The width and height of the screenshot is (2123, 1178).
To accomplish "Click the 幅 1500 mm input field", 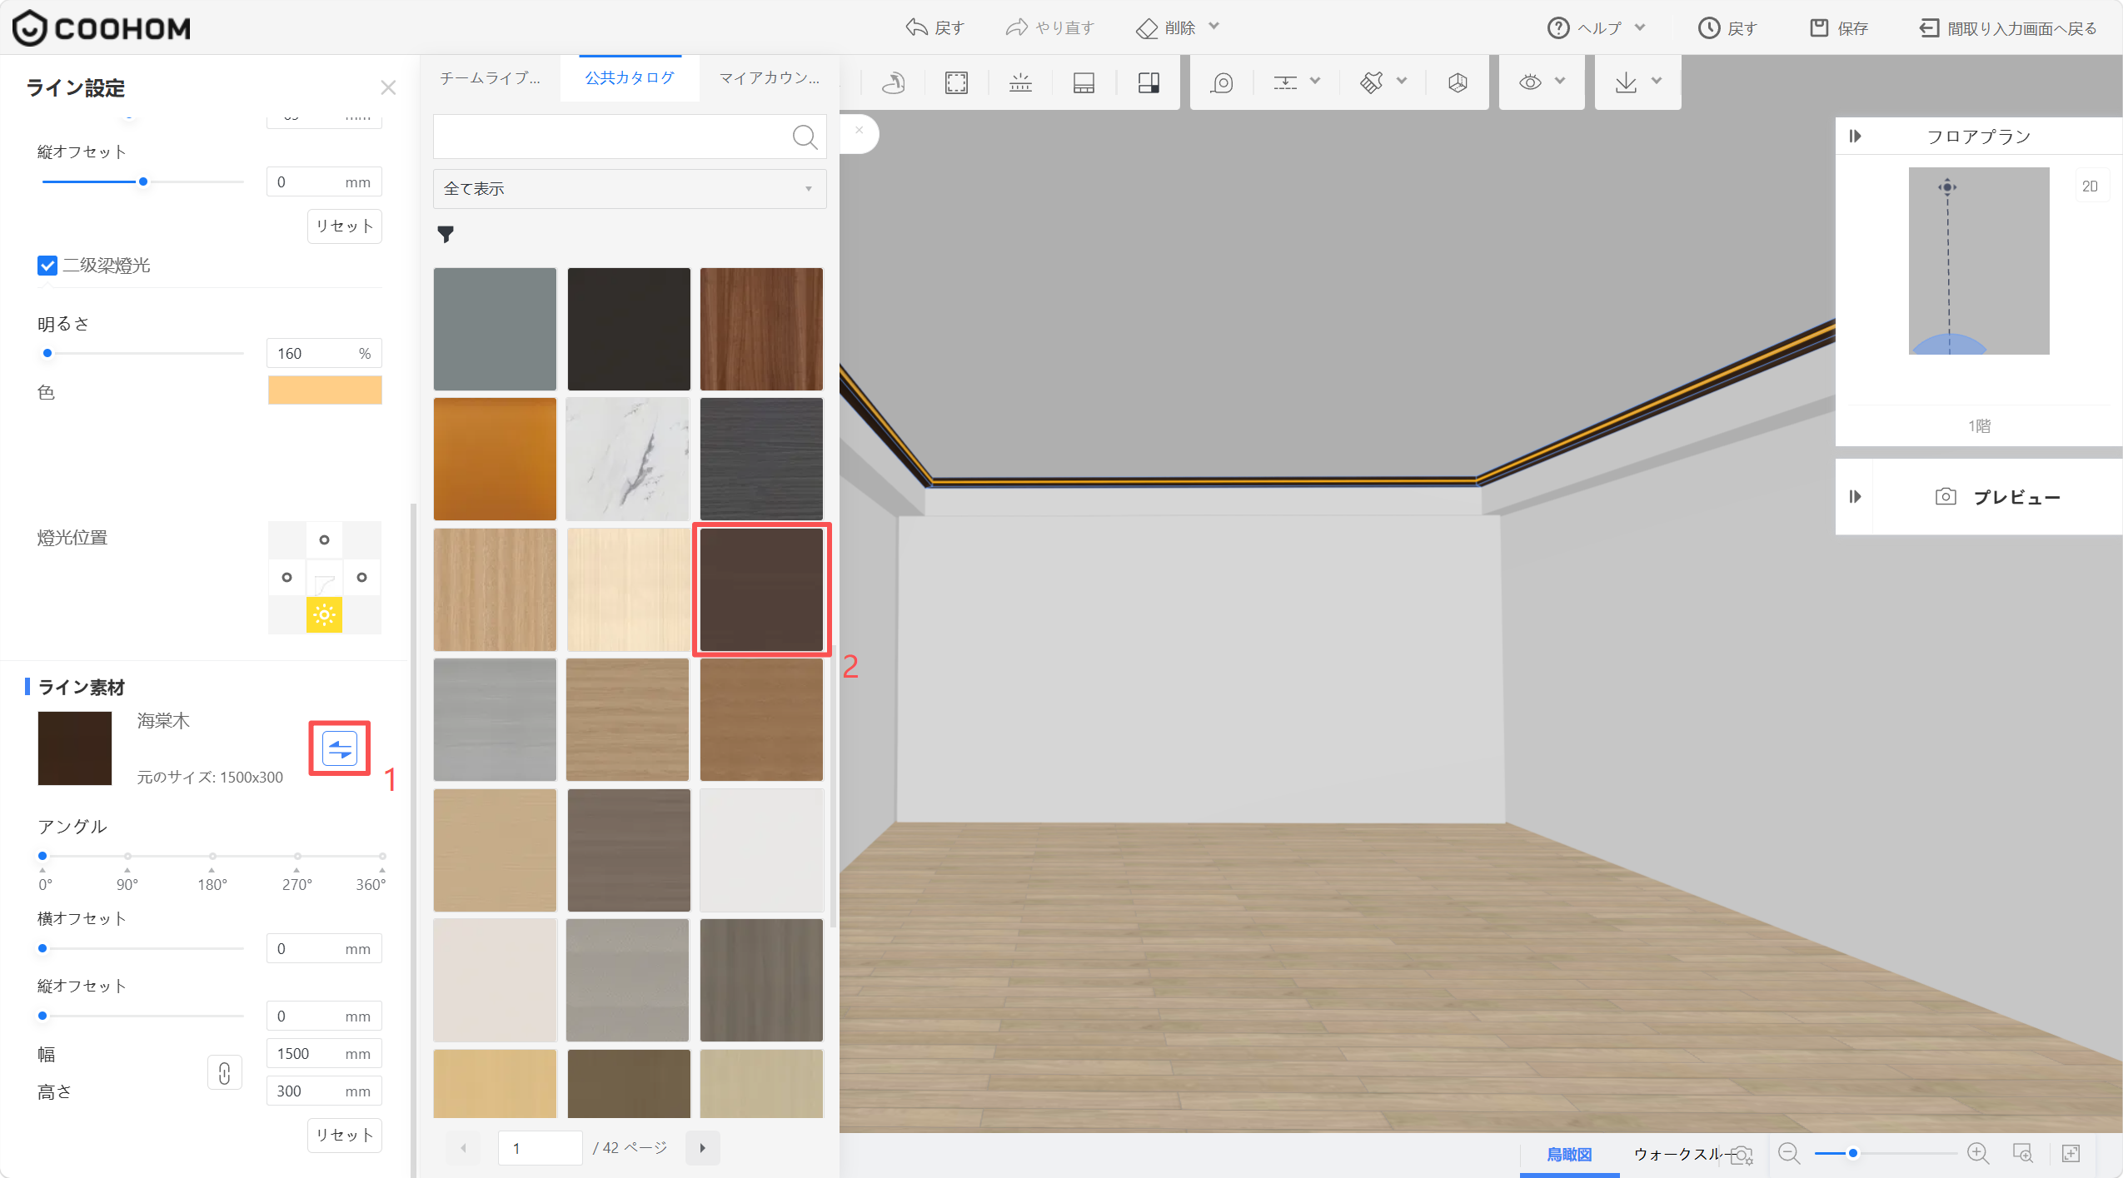I will click(x=324, y=1054).
